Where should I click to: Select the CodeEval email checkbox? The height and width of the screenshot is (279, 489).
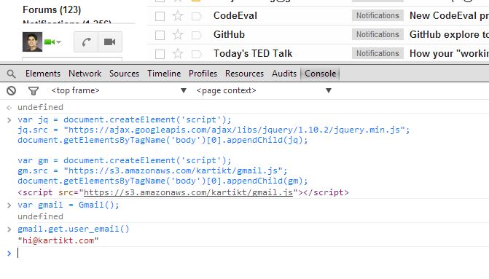click(160, 16)
